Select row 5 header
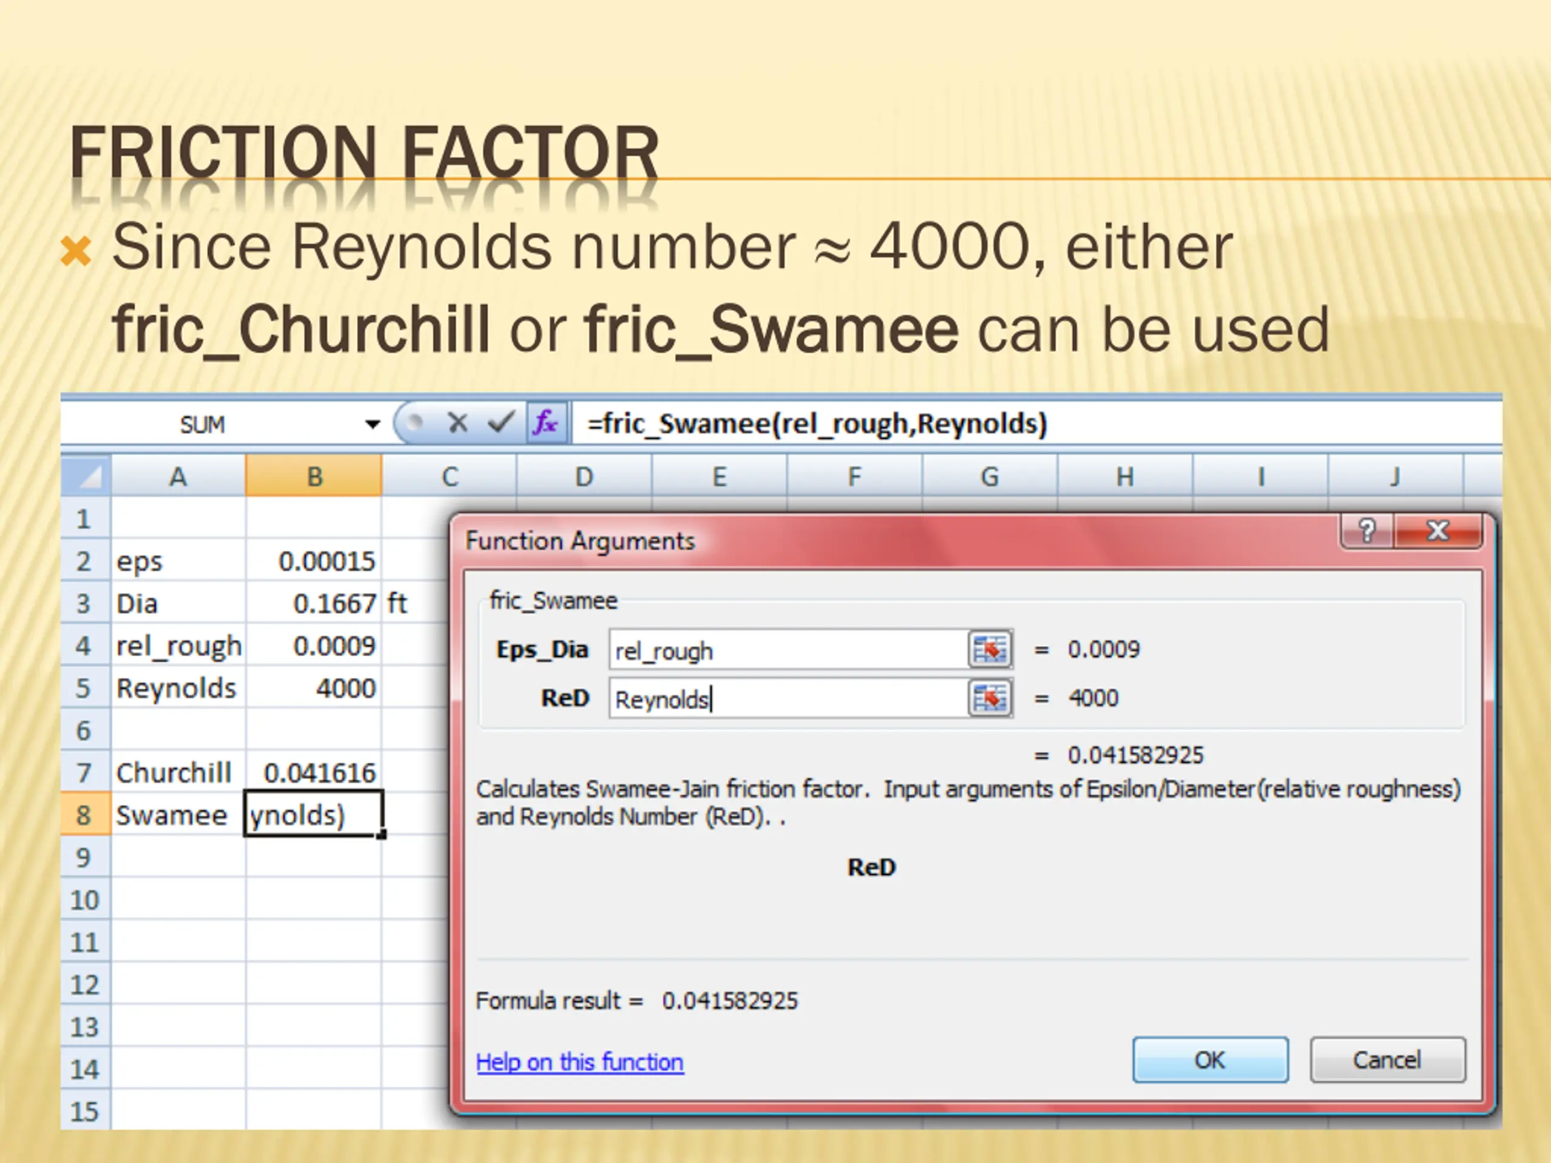1551x1163 pixels. click(85, 688)
